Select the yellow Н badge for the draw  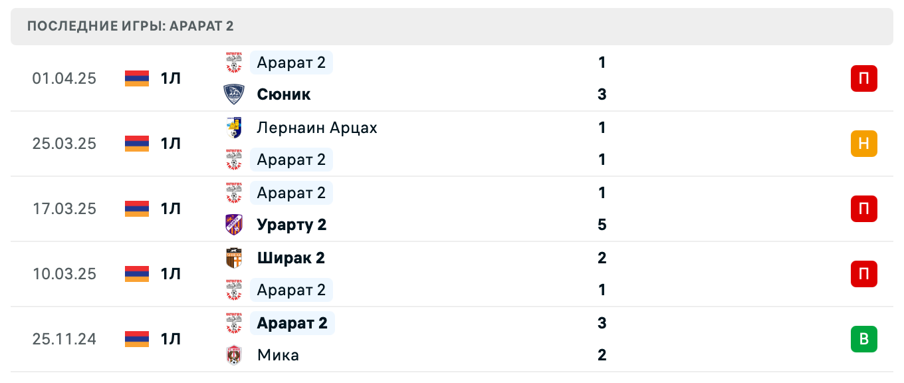[x=863, y=143]
